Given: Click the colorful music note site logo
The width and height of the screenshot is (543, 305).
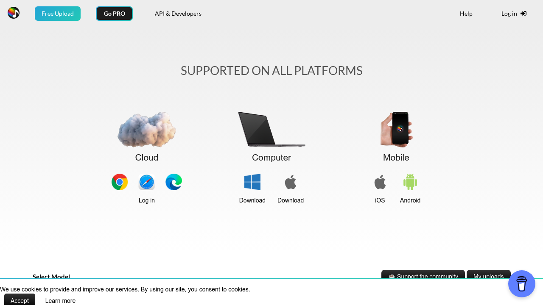Looking at the screenshot, I should 14,13.
